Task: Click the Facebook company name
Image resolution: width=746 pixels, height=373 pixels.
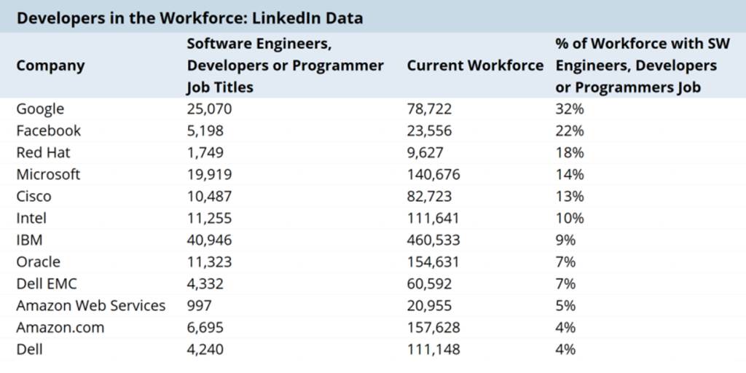Action: pos(48,131)
